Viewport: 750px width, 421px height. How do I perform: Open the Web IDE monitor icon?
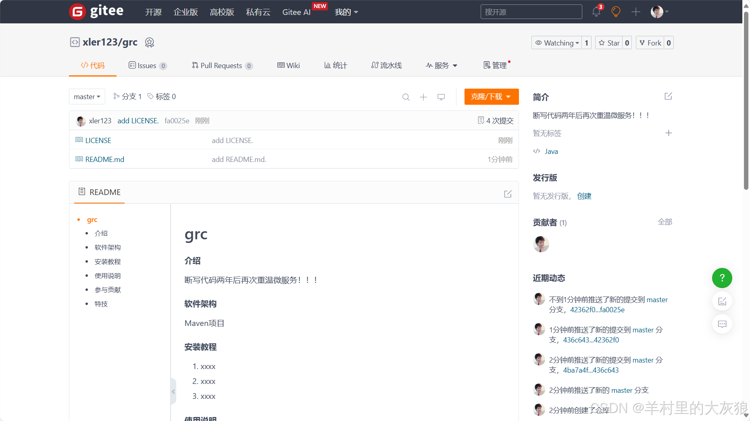pyautogui.click(x=441, y=97)
